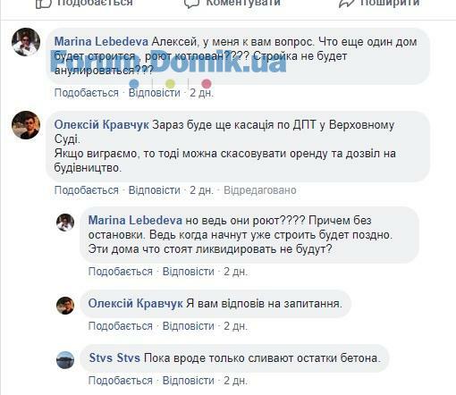Open Stvs Stvs profile name link
The height and width of the screenshot is (395, 456).
pyautogui.click(x=114, y=357)
